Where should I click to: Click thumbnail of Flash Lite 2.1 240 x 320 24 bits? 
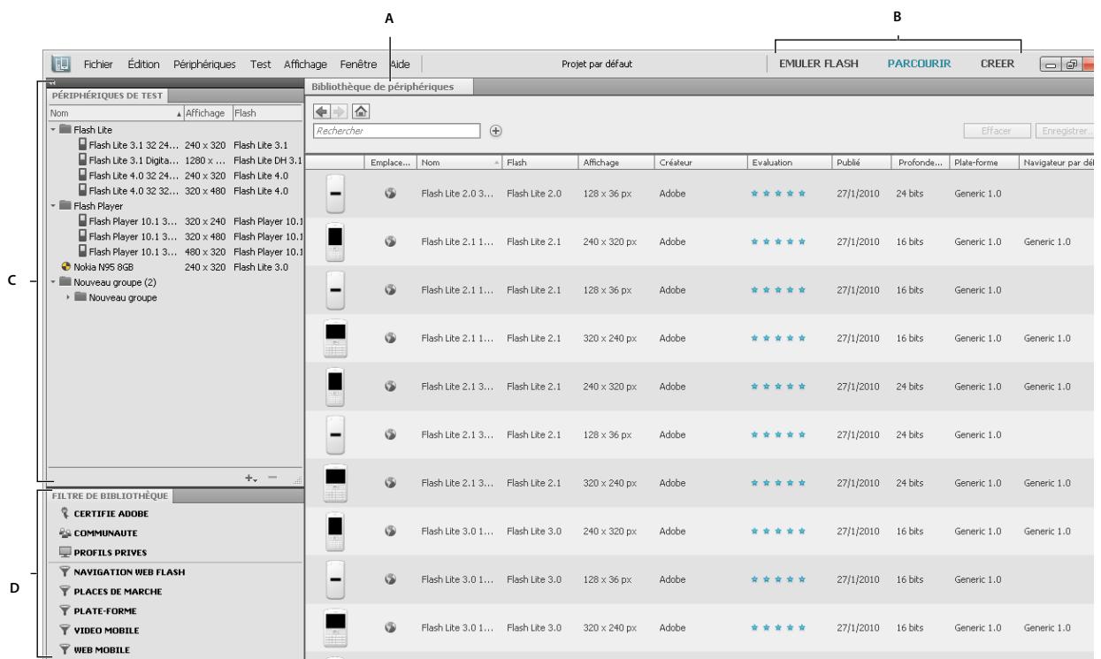pyautogui.click(x=336, y=386)
